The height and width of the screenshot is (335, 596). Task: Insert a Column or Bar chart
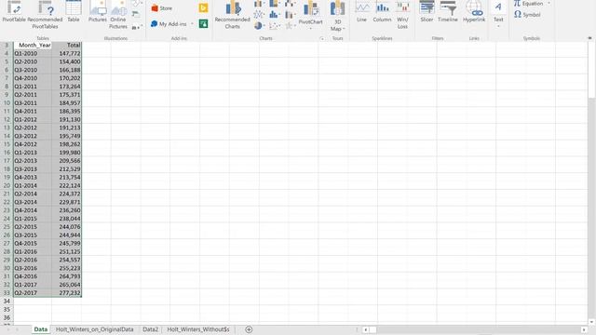tap(259, 4)
